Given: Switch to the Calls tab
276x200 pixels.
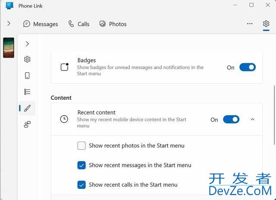Looking at the screenshot, I should [78, 24].
